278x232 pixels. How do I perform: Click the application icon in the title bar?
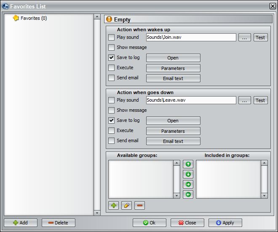tap(5, 6)
